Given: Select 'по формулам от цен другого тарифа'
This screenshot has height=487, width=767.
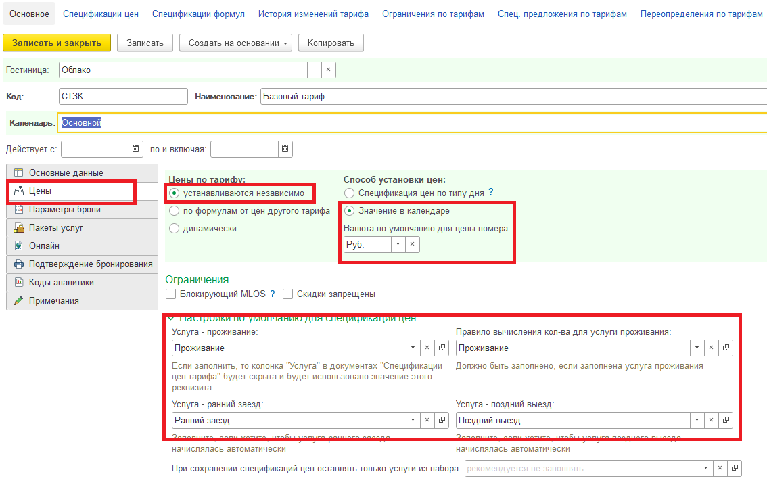Looking at the screenshot, I should point(174,211).
